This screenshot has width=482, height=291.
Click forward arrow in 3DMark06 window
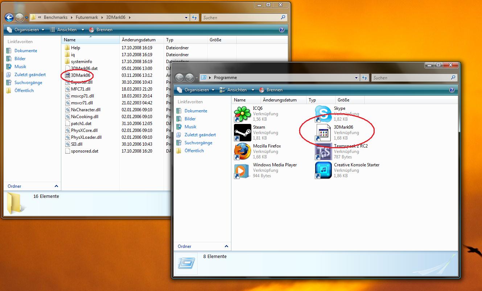[19, 17]
